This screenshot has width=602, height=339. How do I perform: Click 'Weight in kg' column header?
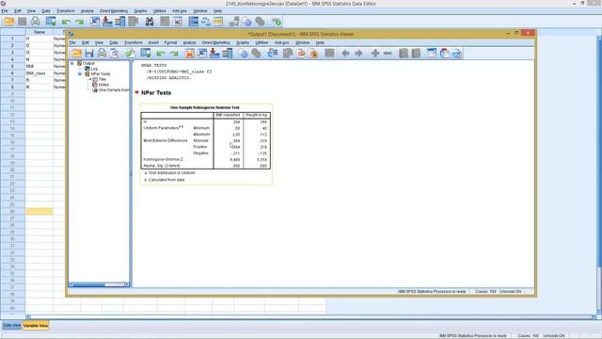tap(257, 115)
